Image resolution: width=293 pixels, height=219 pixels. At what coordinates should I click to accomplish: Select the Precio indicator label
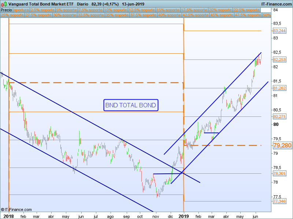pos(6,10)
